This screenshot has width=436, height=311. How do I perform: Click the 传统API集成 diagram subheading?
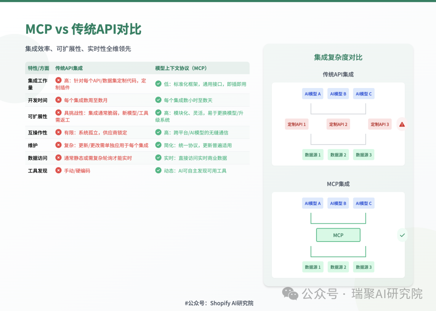point(338,74)
